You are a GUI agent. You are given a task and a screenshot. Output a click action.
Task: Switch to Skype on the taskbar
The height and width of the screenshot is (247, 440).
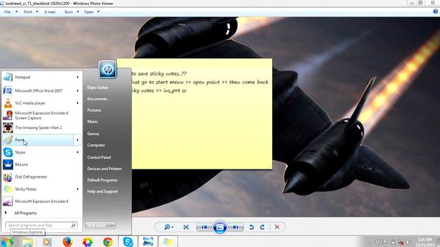[128, 242]
